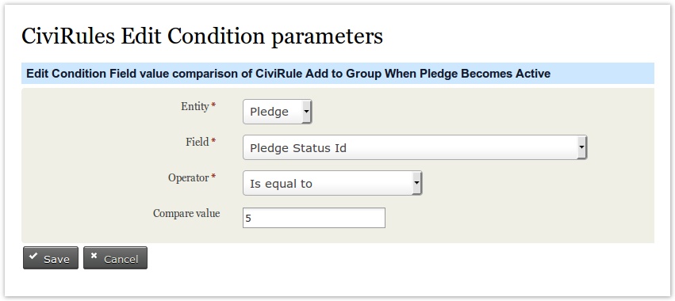This screenshot has height=301, width=675.
Task: Click the X icon on Cancel button
Action: tap(94, 256)
